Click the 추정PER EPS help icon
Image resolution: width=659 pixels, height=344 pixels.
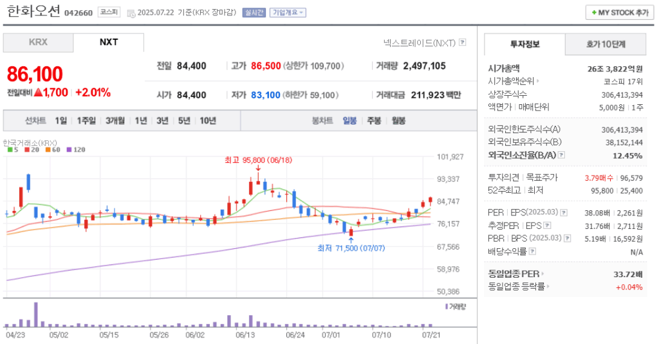pos(547,226)
